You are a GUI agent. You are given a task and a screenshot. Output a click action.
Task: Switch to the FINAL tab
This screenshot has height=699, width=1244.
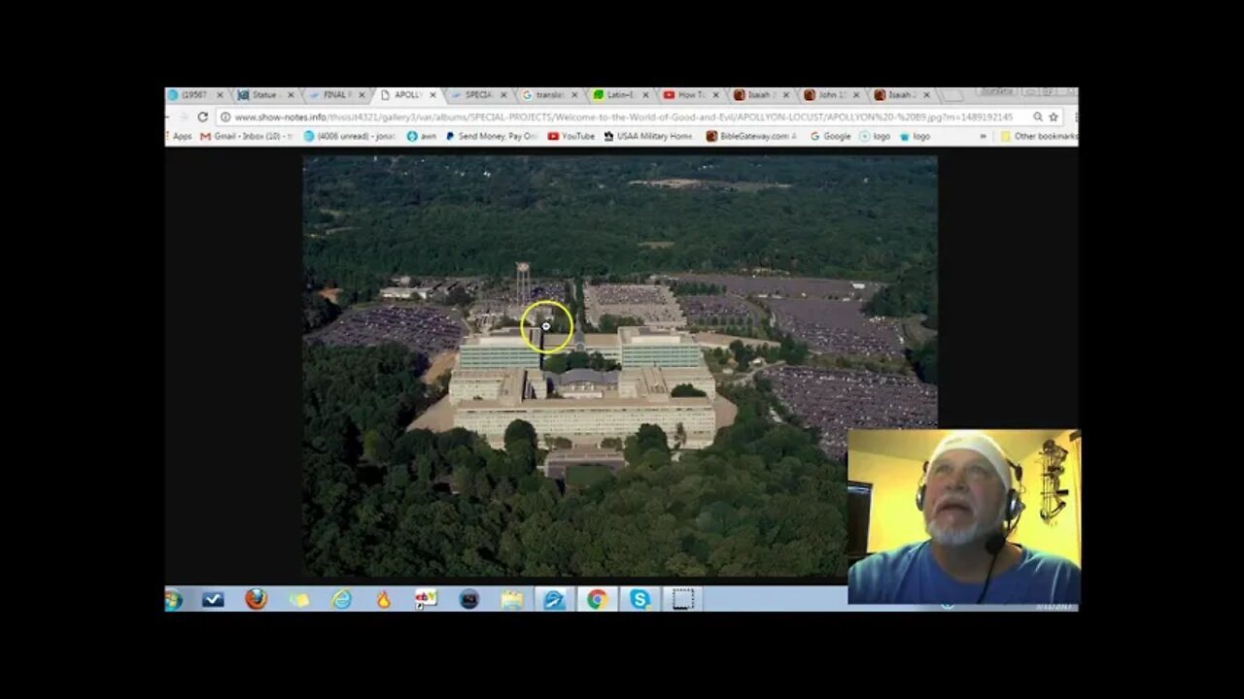coord(336,95)
